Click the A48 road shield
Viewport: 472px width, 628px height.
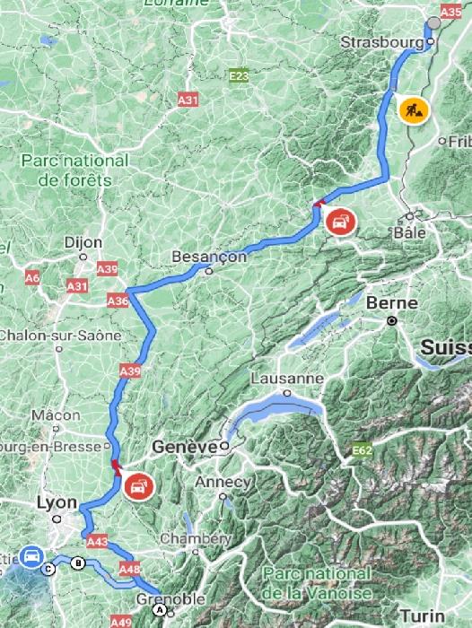tap(129, 569)
